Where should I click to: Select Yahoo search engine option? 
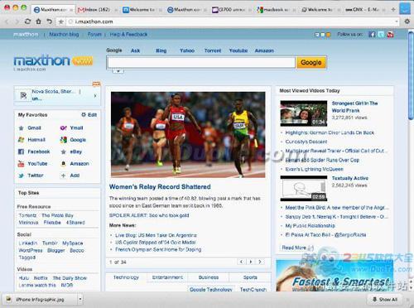click(187, 51)
